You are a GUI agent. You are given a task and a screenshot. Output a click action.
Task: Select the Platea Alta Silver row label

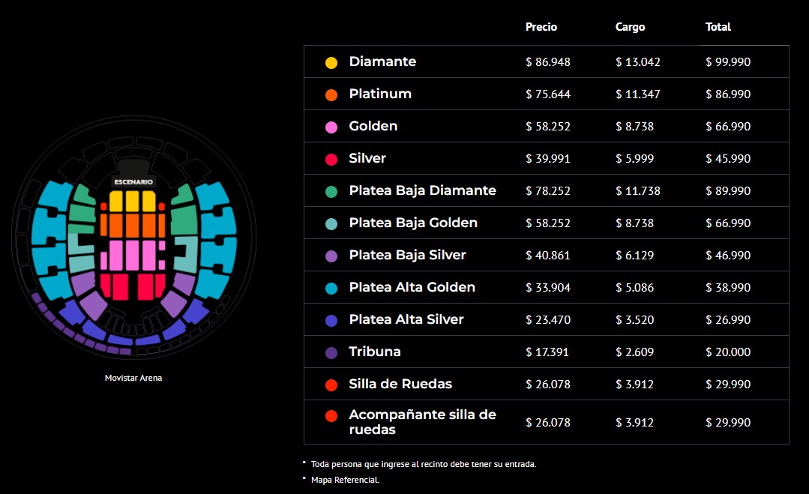(x=406, y=319)
